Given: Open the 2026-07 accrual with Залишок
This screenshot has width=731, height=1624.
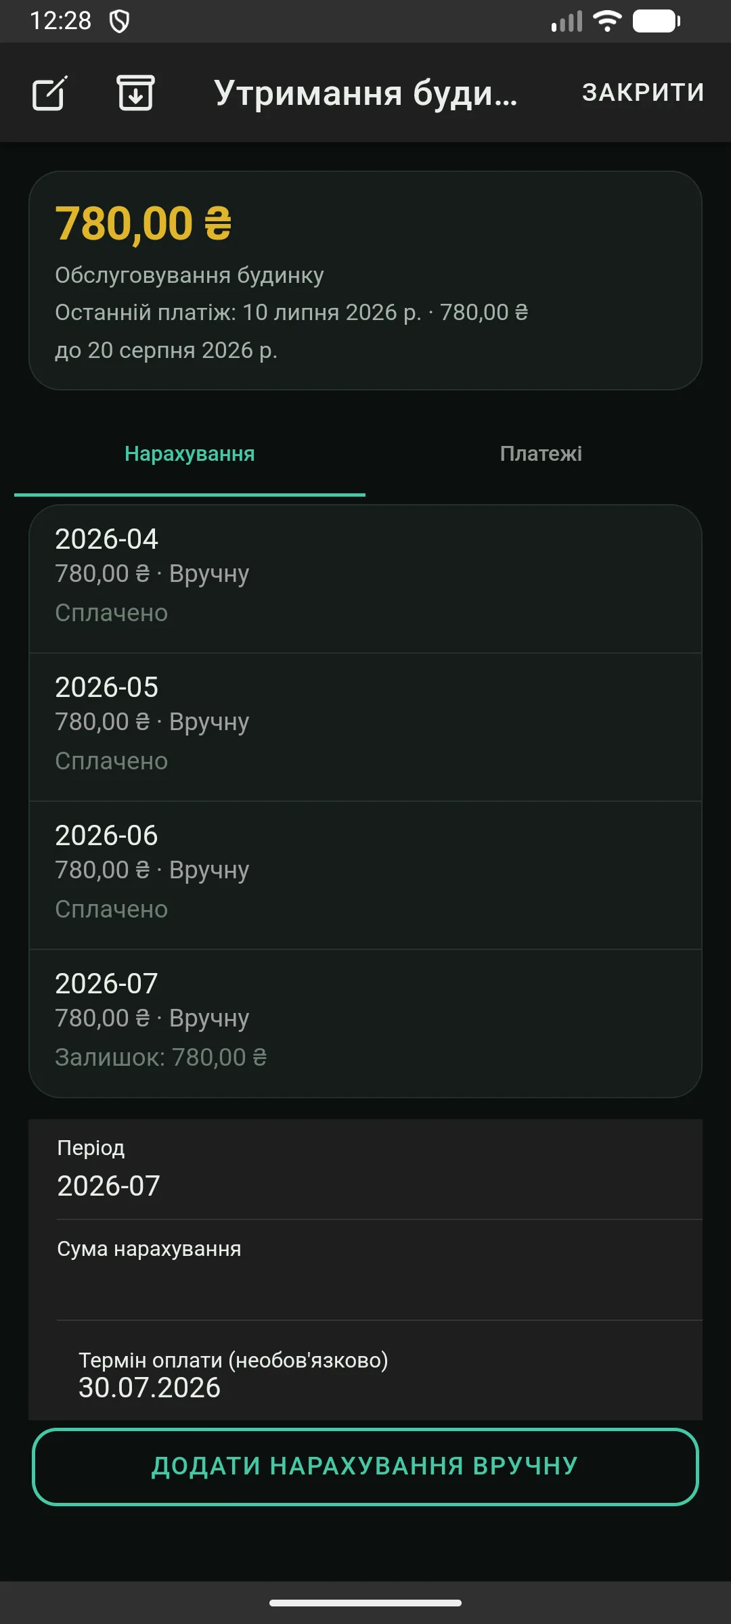Looking at the screenshot, I should 365,1023.
